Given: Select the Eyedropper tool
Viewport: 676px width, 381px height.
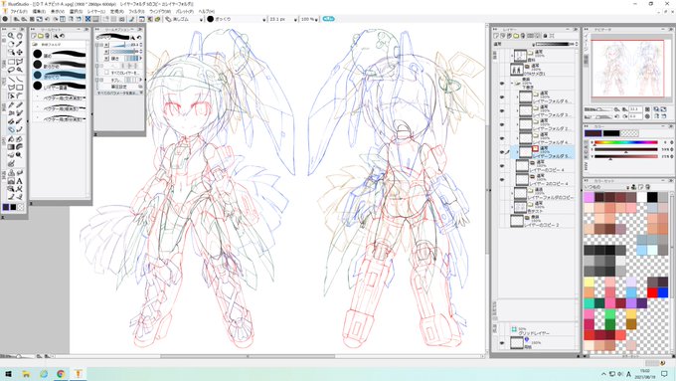Looking at the screenshot, I should [x=20, y=44].
